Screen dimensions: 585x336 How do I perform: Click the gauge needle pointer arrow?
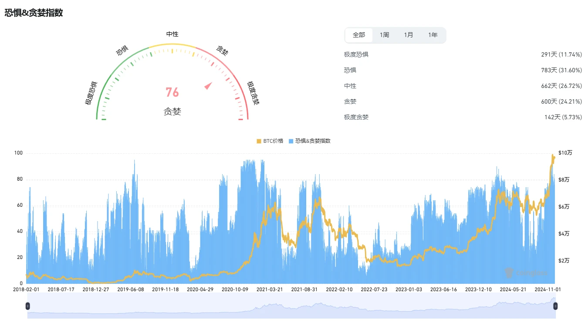(x=208, y=86)
